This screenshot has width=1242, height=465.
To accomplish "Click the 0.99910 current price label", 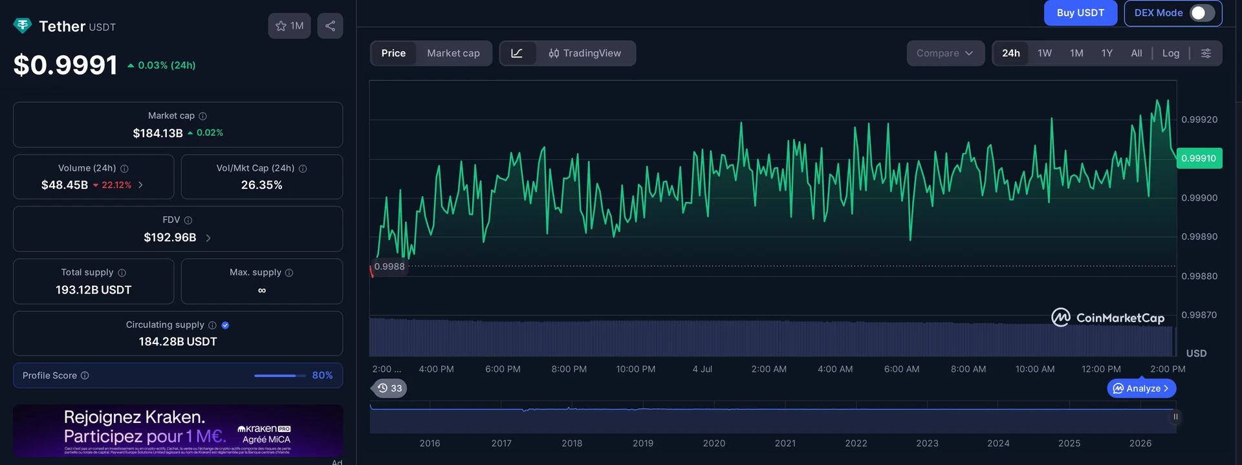I will click(x=1199, y=158).
